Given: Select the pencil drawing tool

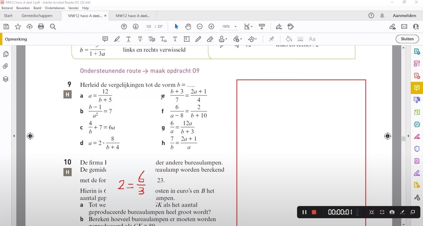Looking at the screenshot, I should [x=198, y=39].
